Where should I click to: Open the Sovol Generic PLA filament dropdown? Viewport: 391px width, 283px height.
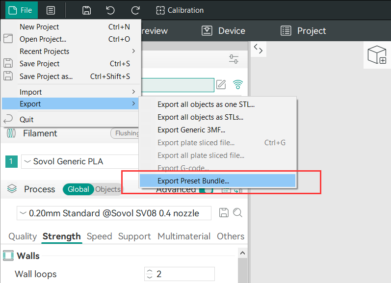[x=80, y=161]
